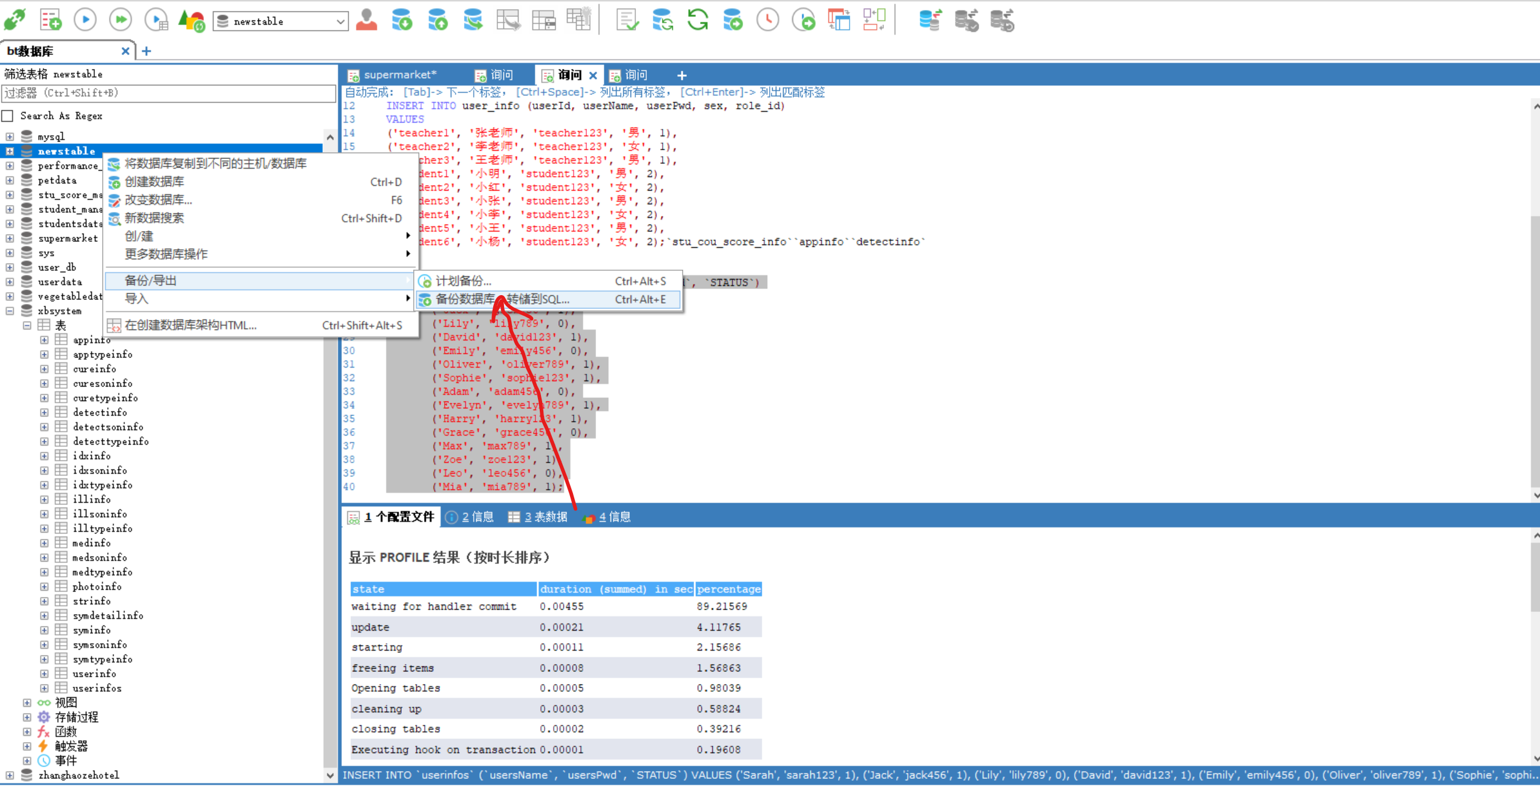The image size is (1540, 788).
Task: Close the active 询问 query tab
Action: pyautogui.click(x=593, y=76)
